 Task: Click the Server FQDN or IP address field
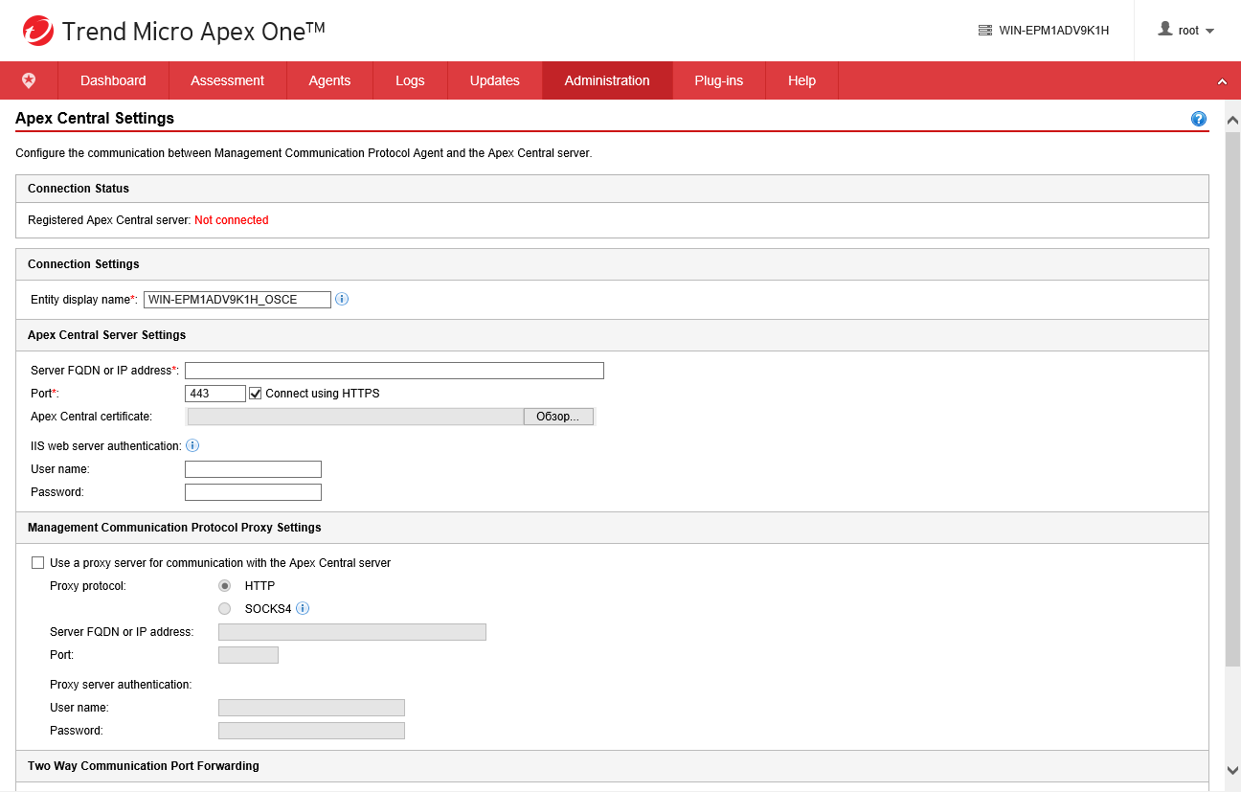click(x=395, y=371)
